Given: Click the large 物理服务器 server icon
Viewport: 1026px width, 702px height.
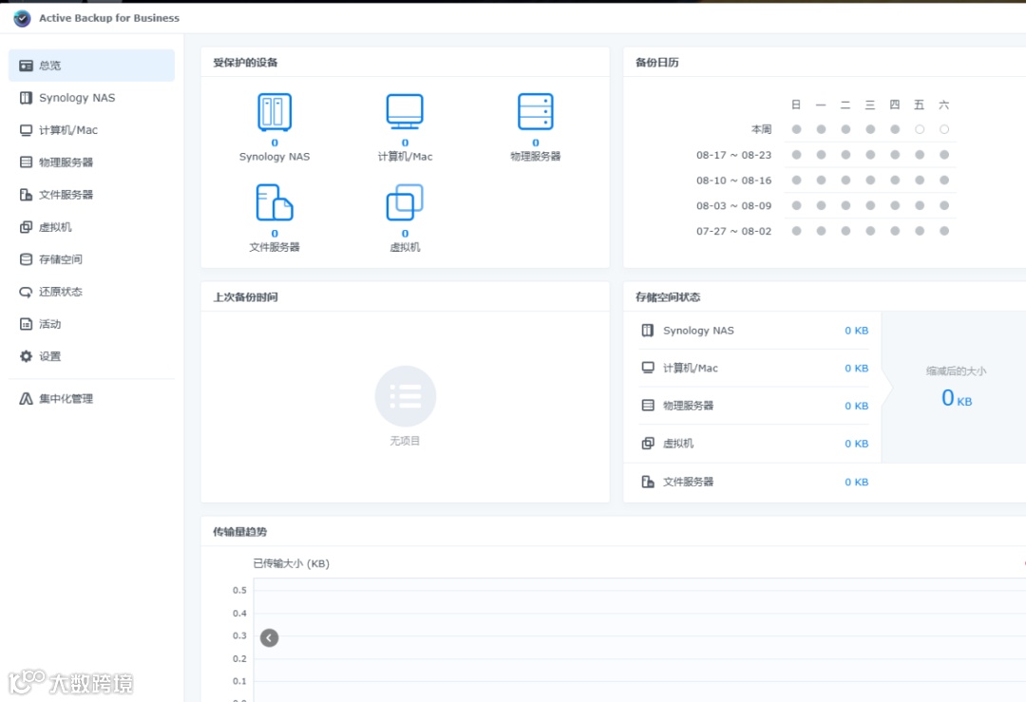Looking at the screenshot, I should click(535, 112).
